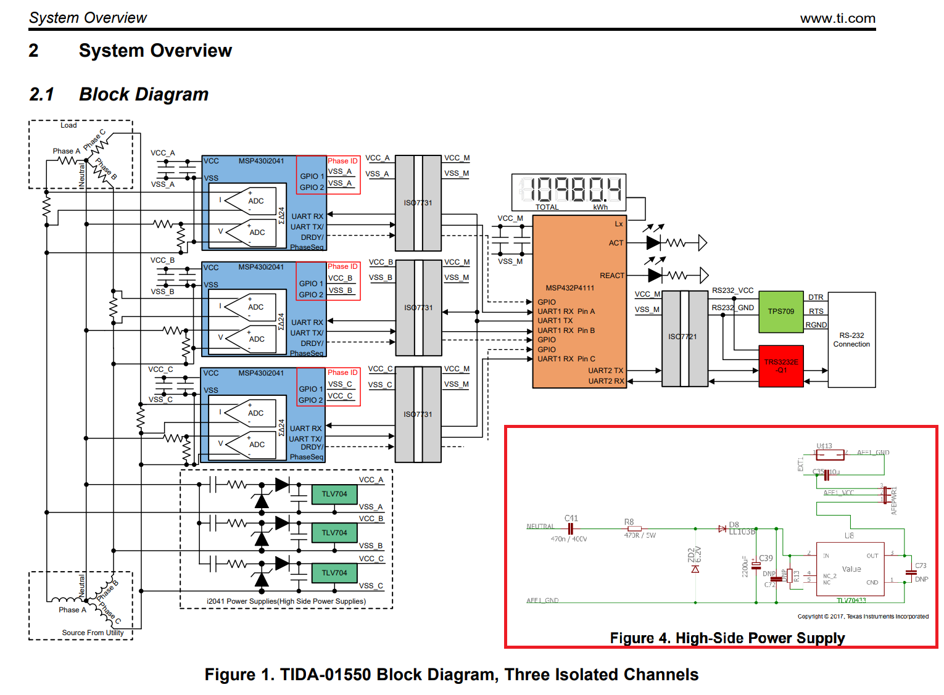Viewport: 944px width, 695px height.
Task: Click the green TPS709 block
Action: [781, 311]
